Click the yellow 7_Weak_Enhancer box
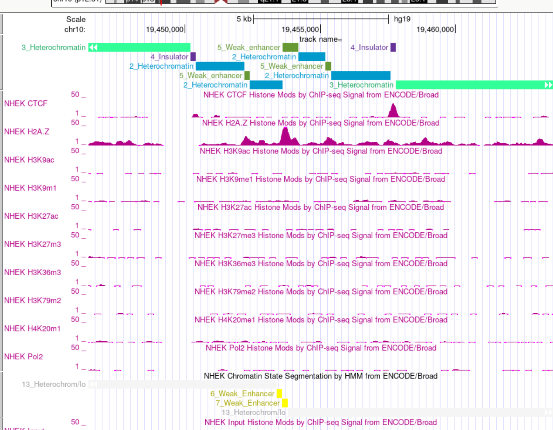 tap(285, 403)
